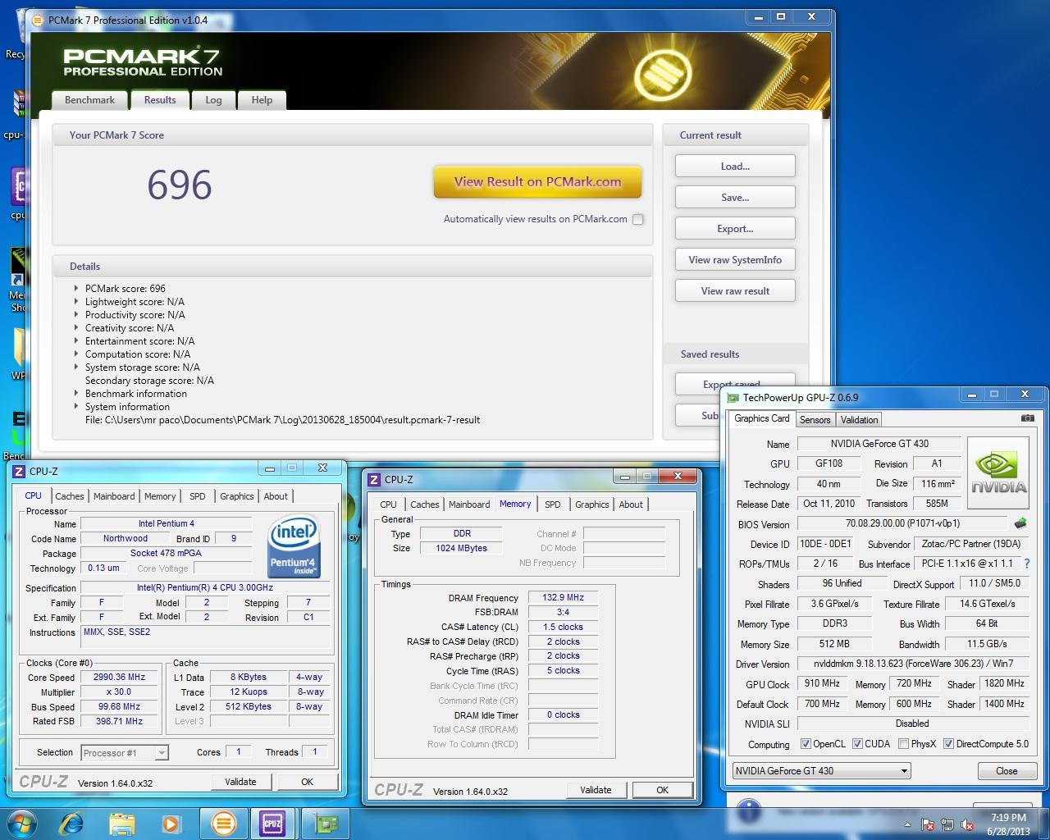Toggle the DirectCompute 5.0 checkbox

[x=948, y=744]
